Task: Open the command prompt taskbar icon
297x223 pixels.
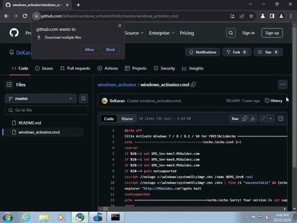Action: 115,217
